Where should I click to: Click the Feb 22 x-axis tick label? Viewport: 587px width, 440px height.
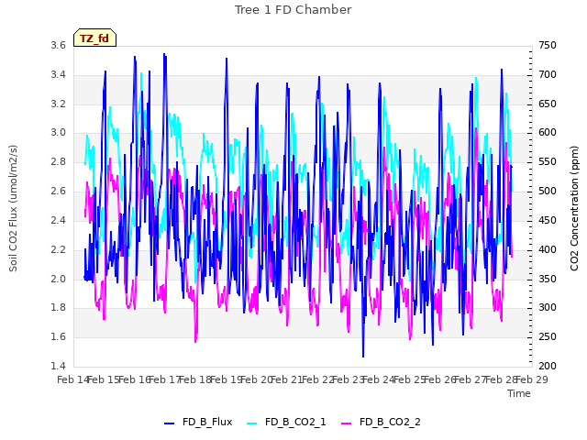pos(317,379)
